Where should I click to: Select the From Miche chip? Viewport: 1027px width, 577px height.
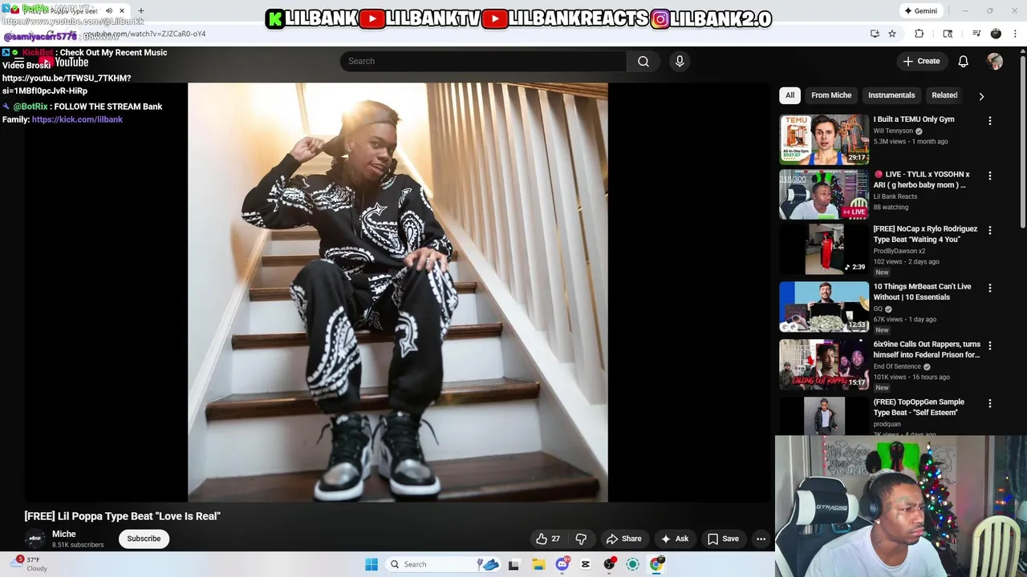coord(831,95)
